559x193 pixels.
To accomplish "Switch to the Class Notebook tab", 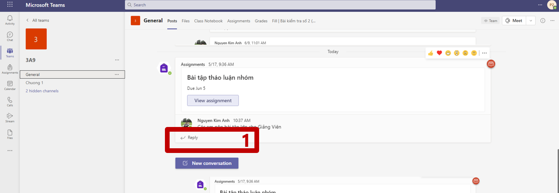I will pos(208,21).
